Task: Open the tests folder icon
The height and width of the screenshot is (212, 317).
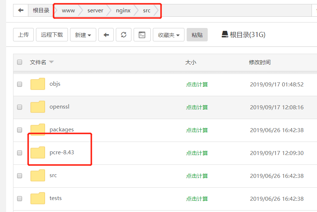Action: click(38, 199)
